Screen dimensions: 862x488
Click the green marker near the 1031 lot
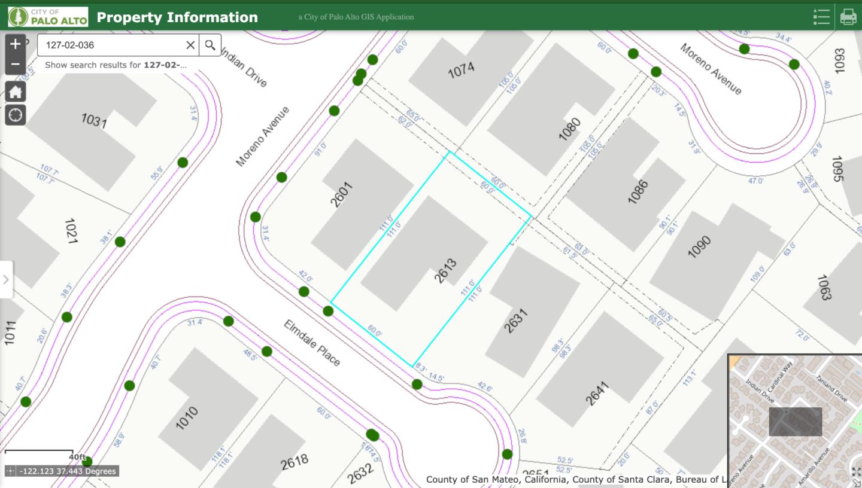pyautogui.click(x=183, y=162)
